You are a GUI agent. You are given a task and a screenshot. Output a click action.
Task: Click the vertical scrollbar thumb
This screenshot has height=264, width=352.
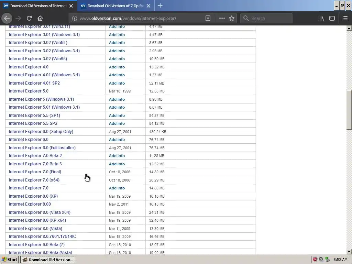click(x=349, y=110)
